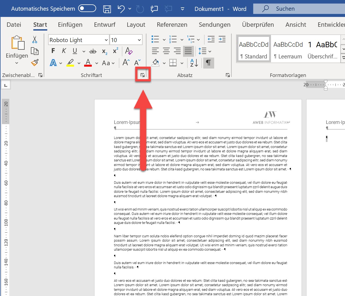Click the Format Painter brush icon
Viewport: 345px width, 296px height.
point(35,63)
